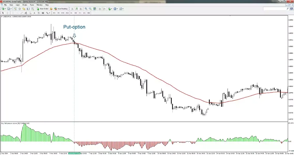Expand the New Chart dropdown arrow
This screenshot has height=155, width=294.
[5, 9]
